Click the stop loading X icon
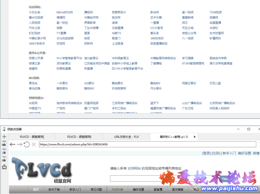 click(x=34, y=144)
